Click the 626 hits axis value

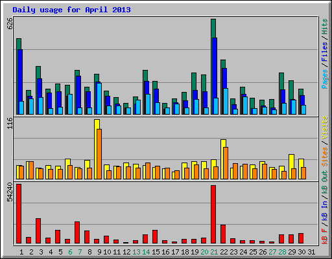tap(10, 23)
